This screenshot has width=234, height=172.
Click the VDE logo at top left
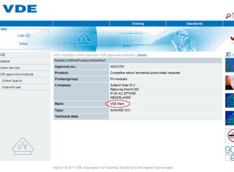coord(20,9)
